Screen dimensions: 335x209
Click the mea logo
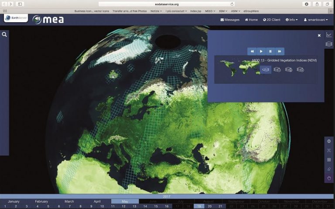(x=48, y=20)
